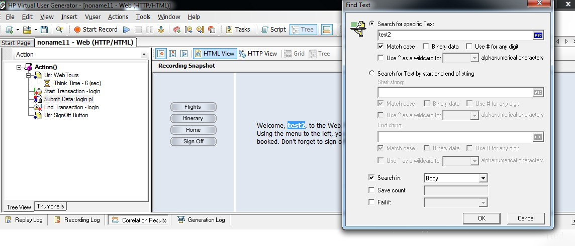Screen dimensions: 575x246
Task: Click the Start Transaction stopwatch icon
Action: coord(38,91)
